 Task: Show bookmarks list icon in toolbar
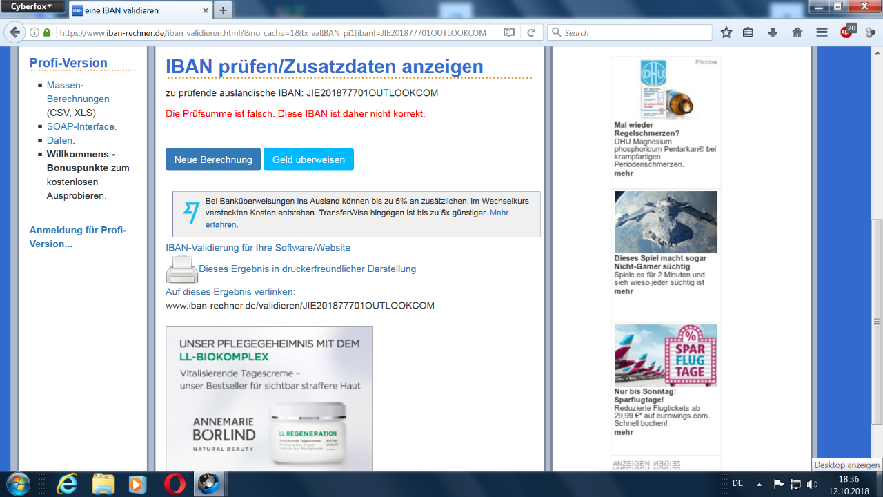pos(748,32)
